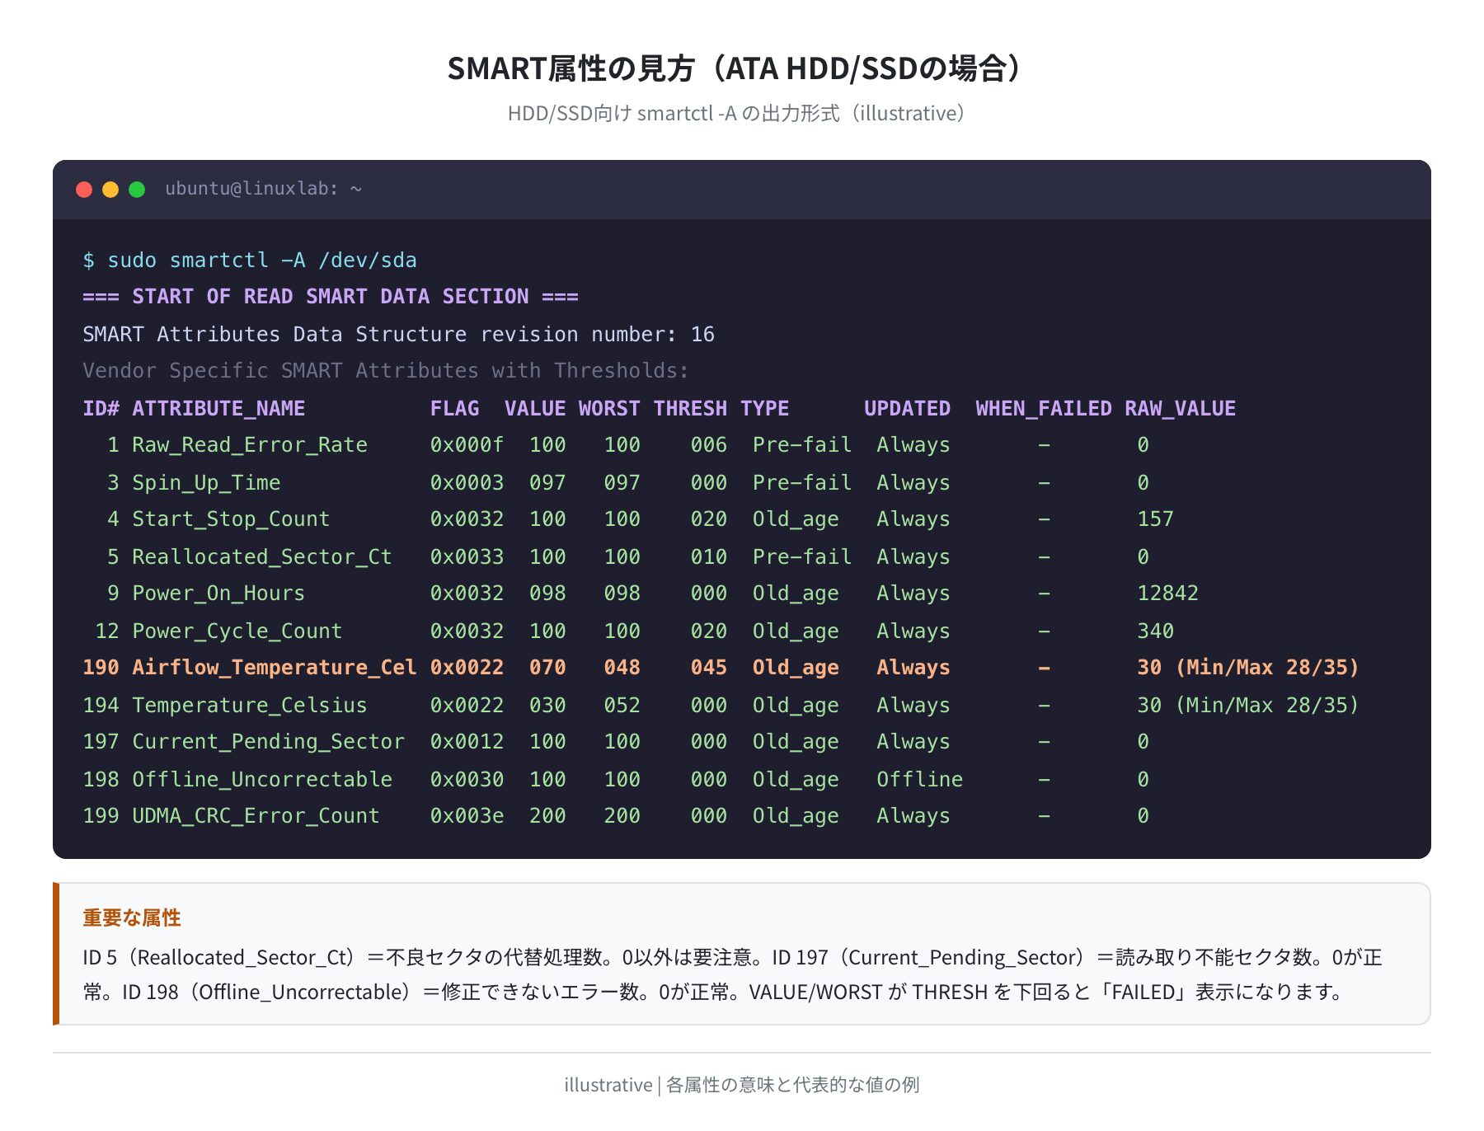Select Raw_Read_Error_Rate attribute name

coord(250,445)
